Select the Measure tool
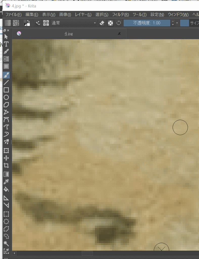This screenshot has width=199, height=259. pyautogui.click(x=6, y=205)
